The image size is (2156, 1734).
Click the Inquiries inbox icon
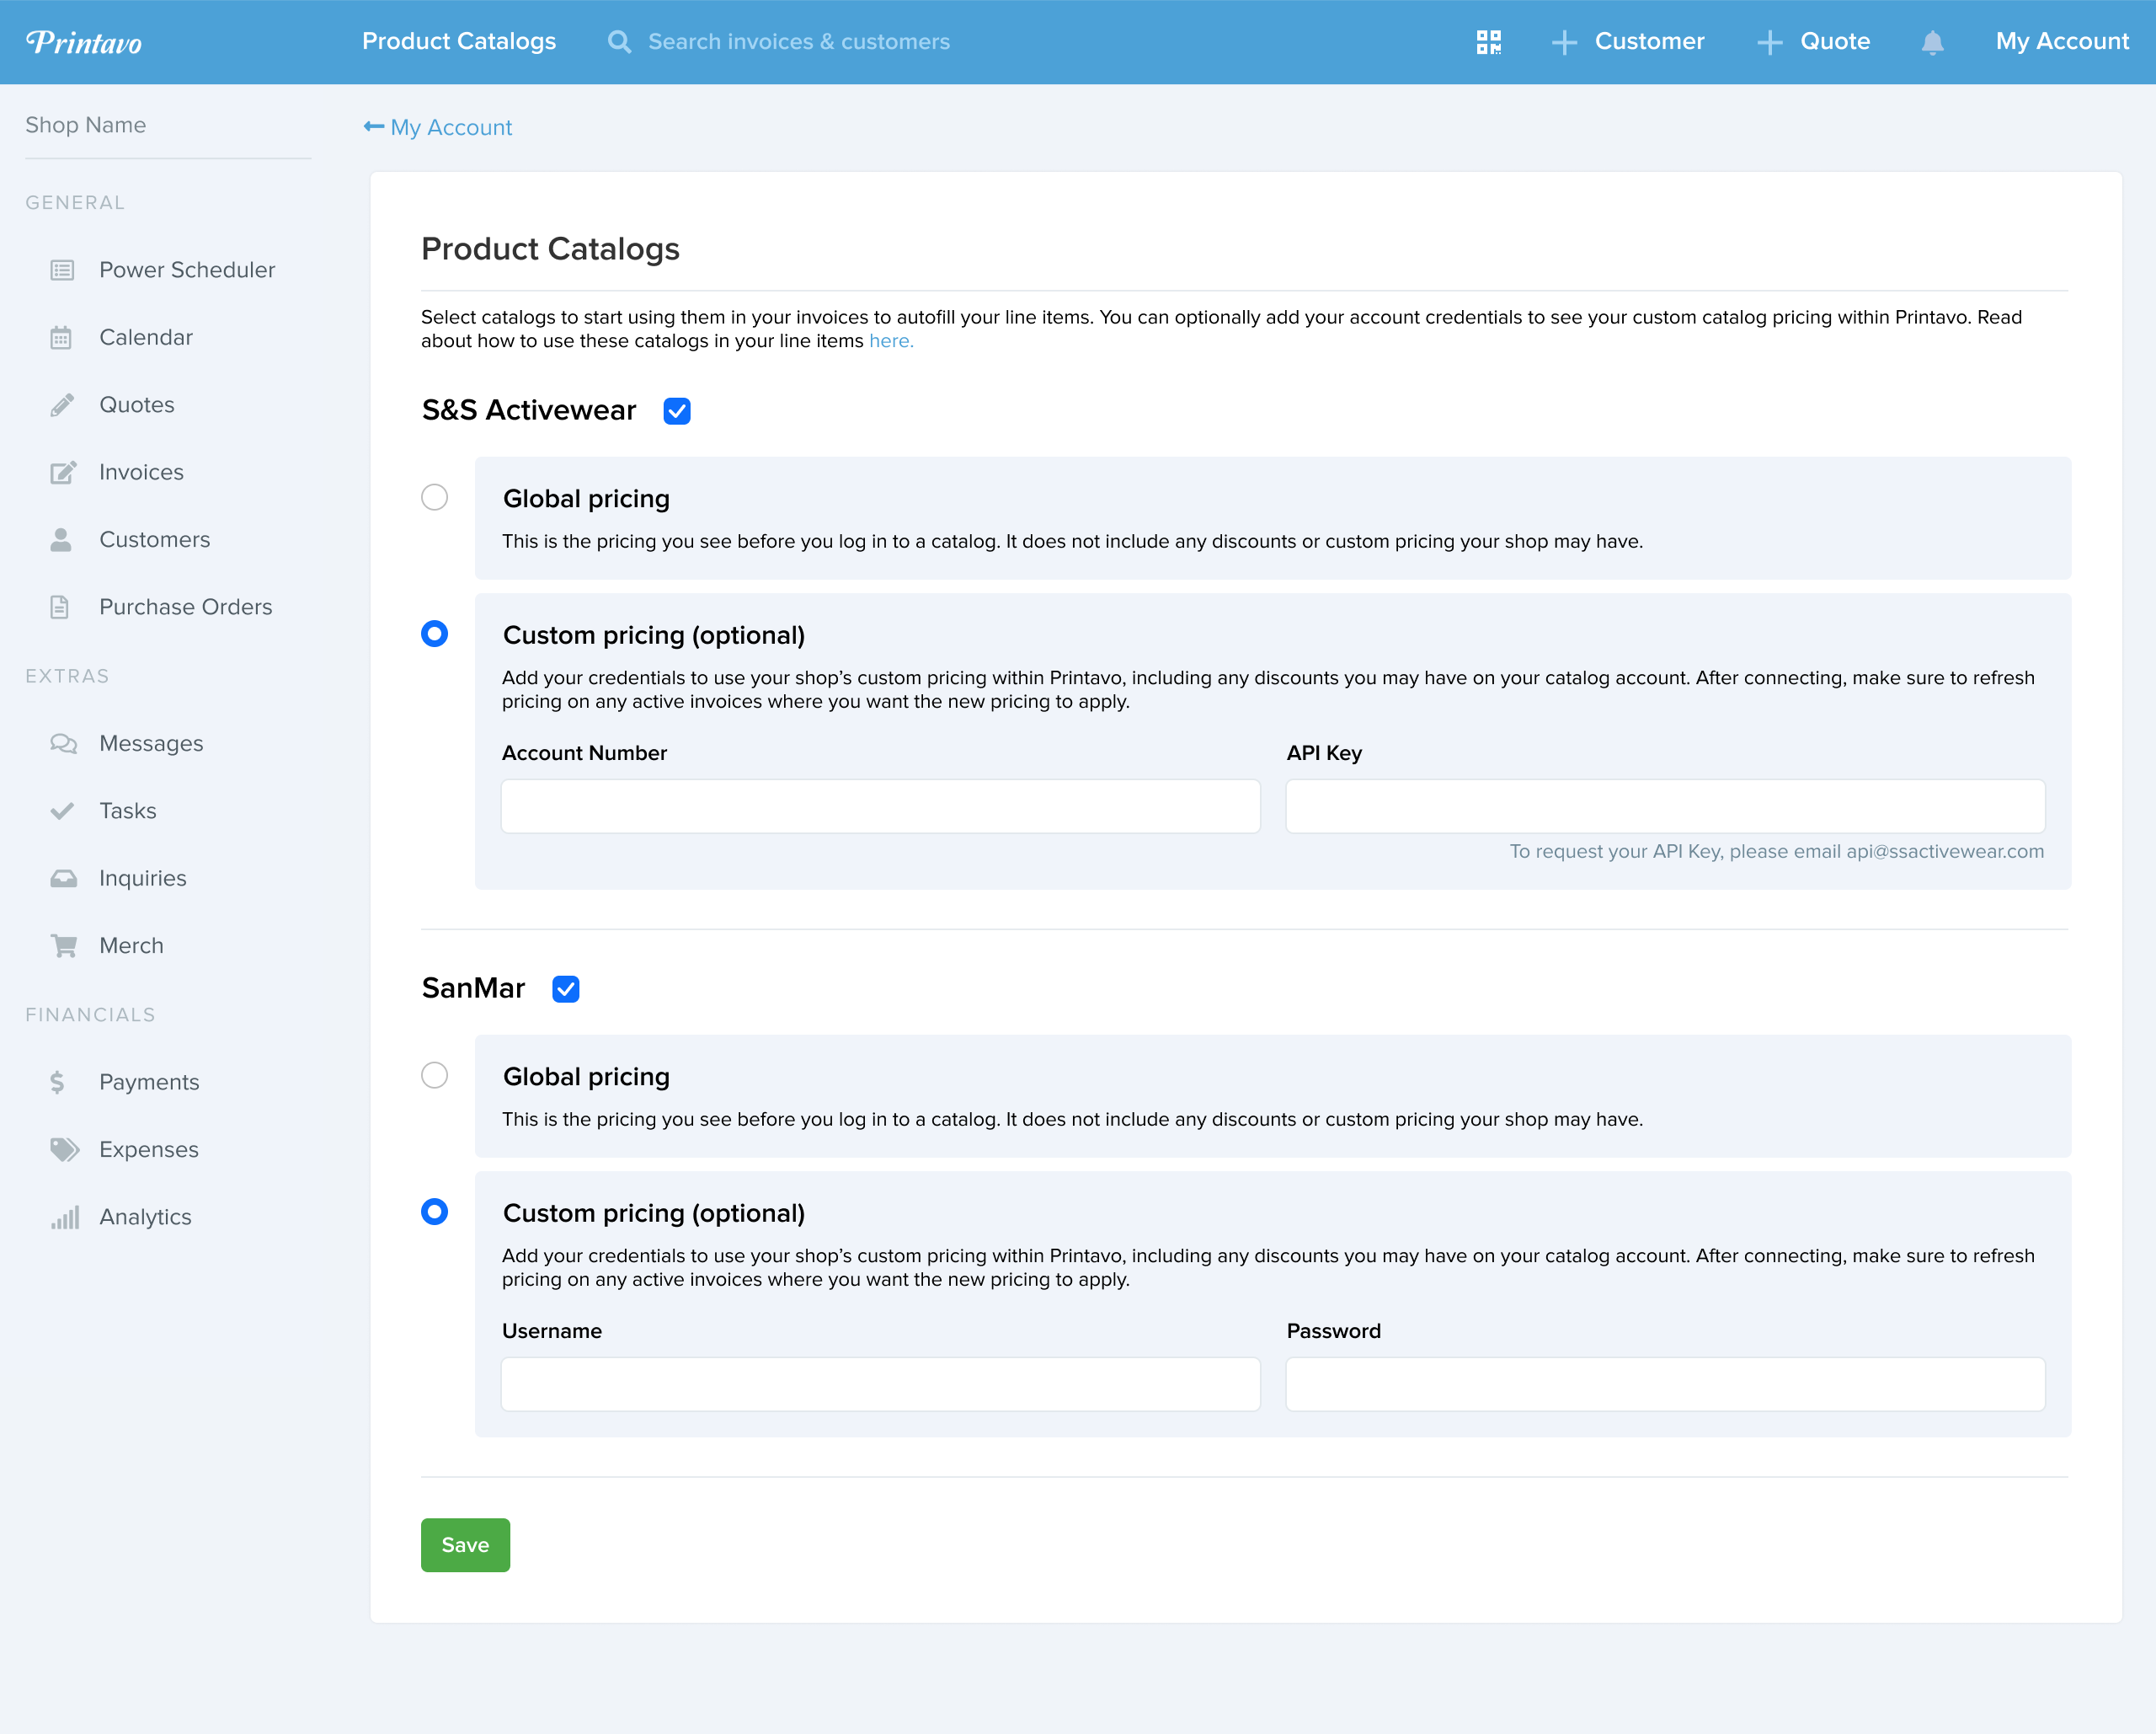pyautogui.click(x=63, y=879)
